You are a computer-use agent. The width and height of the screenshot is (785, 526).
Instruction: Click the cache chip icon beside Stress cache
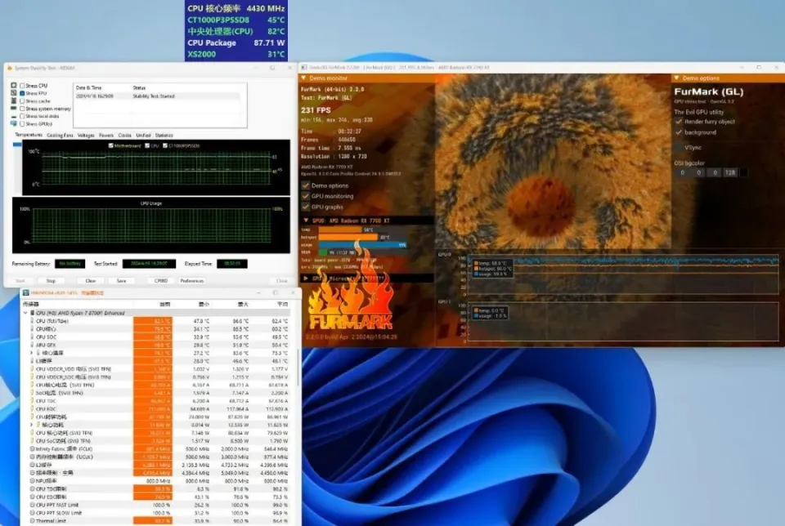(14, 101)
